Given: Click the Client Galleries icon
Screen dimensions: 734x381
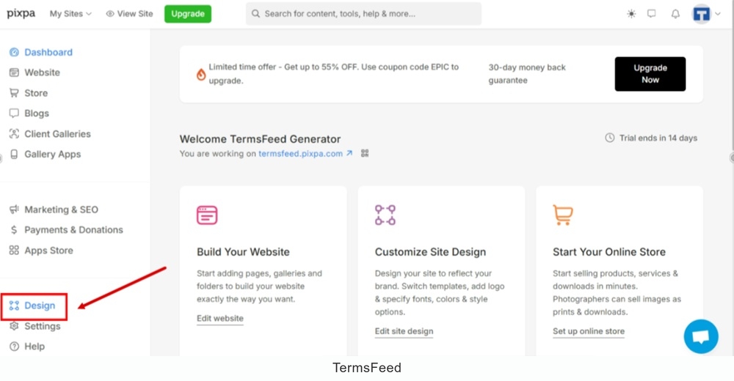Looking at the screenshot, I should coord(14,133).
